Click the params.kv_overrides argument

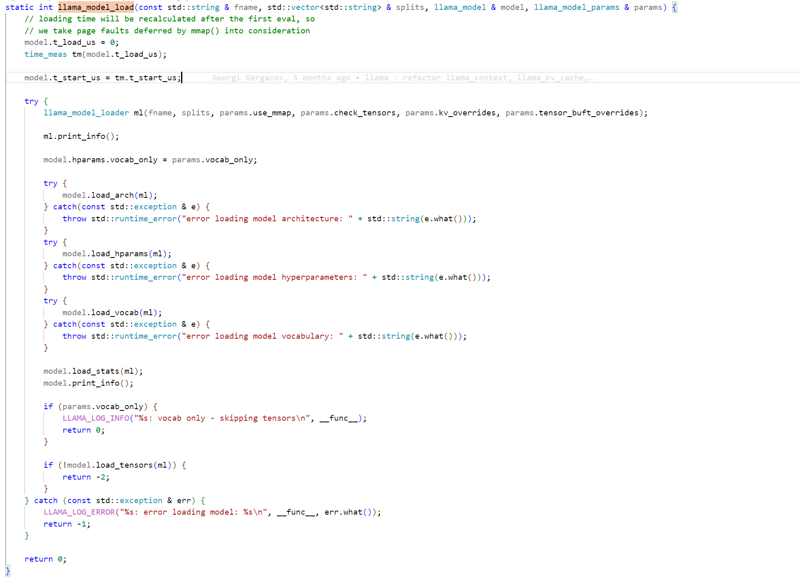point(450,113)
